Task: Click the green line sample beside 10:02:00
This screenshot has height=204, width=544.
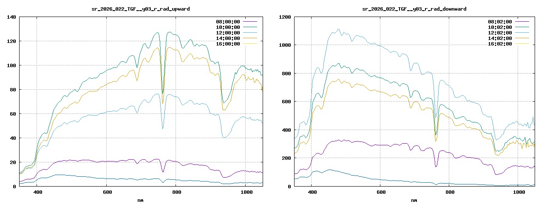Action: [x=522, y=27]
